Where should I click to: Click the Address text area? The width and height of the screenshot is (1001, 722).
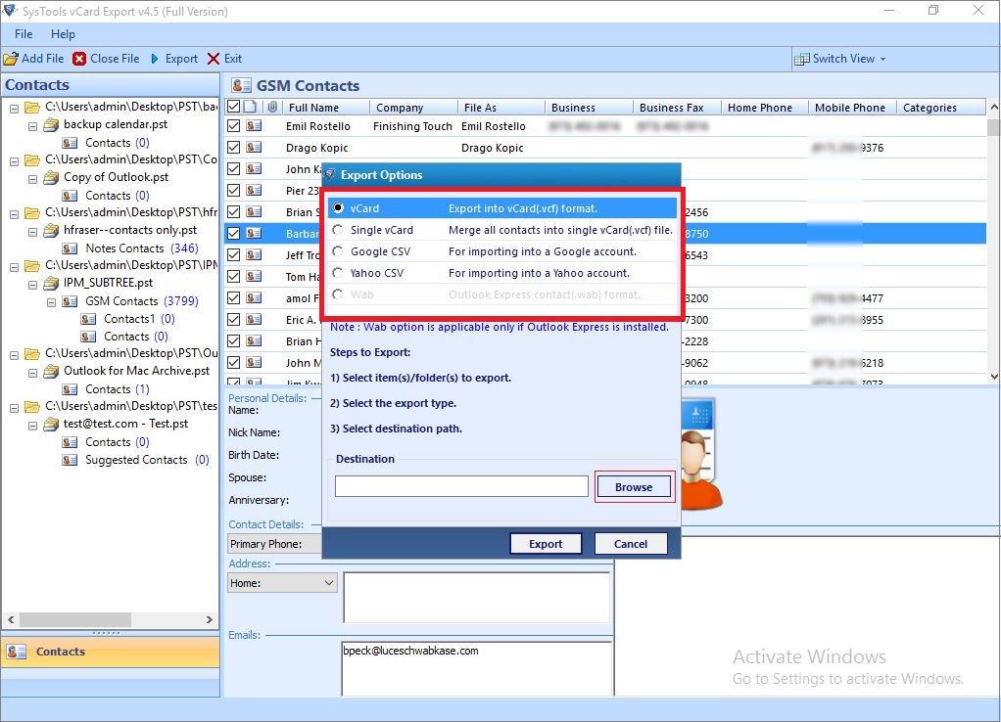click(x=477, y=598)
